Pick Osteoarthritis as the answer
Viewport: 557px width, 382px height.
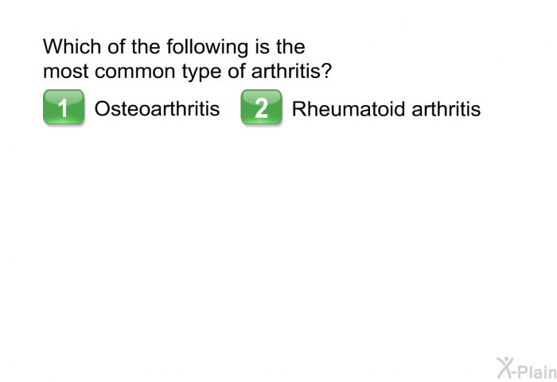[x=157, y=108]
